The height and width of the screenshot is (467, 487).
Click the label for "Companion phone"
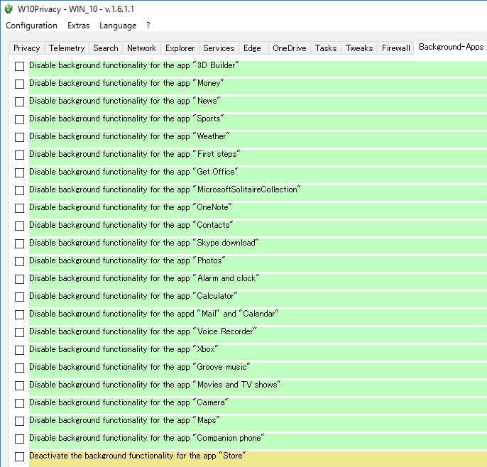pyautogui.click(x=146, y=438)
